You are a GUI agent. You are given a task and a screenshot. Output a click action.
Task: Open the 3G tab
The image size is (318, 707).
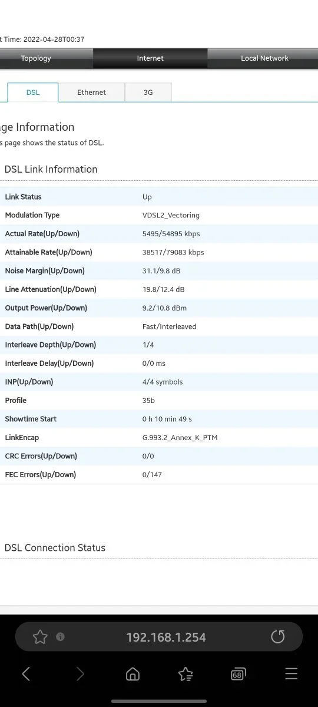[x=148, y=92]
